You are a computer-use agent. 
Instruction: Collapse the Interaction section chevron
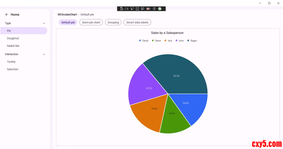(44, 54)
